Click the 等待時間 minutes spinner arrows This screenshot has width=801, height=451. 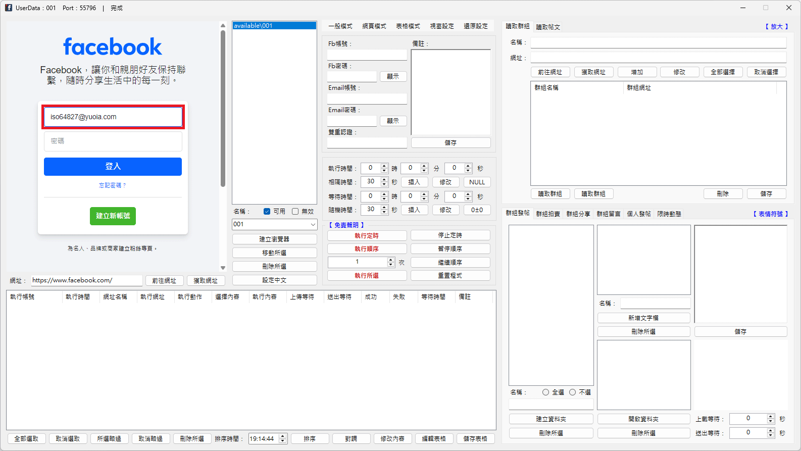click(x=424, y=196)
